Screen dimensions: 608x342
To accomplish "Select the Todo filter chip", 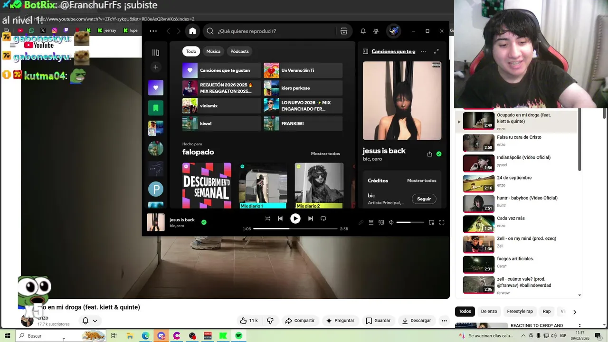I will [191, 51].
